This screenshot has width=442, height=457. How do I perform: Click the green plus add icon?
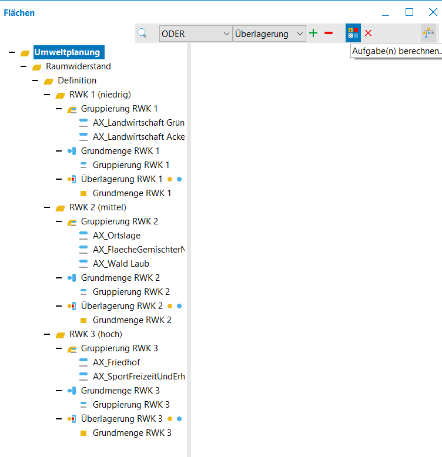click(313, 33)
